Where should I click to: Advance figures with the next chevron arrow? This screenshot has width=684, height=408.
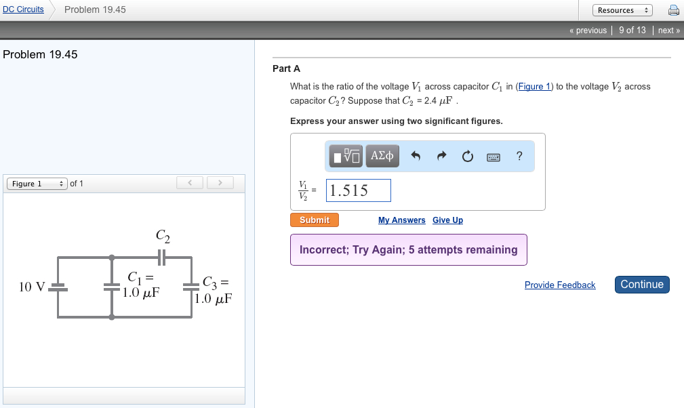pos(220,182)
